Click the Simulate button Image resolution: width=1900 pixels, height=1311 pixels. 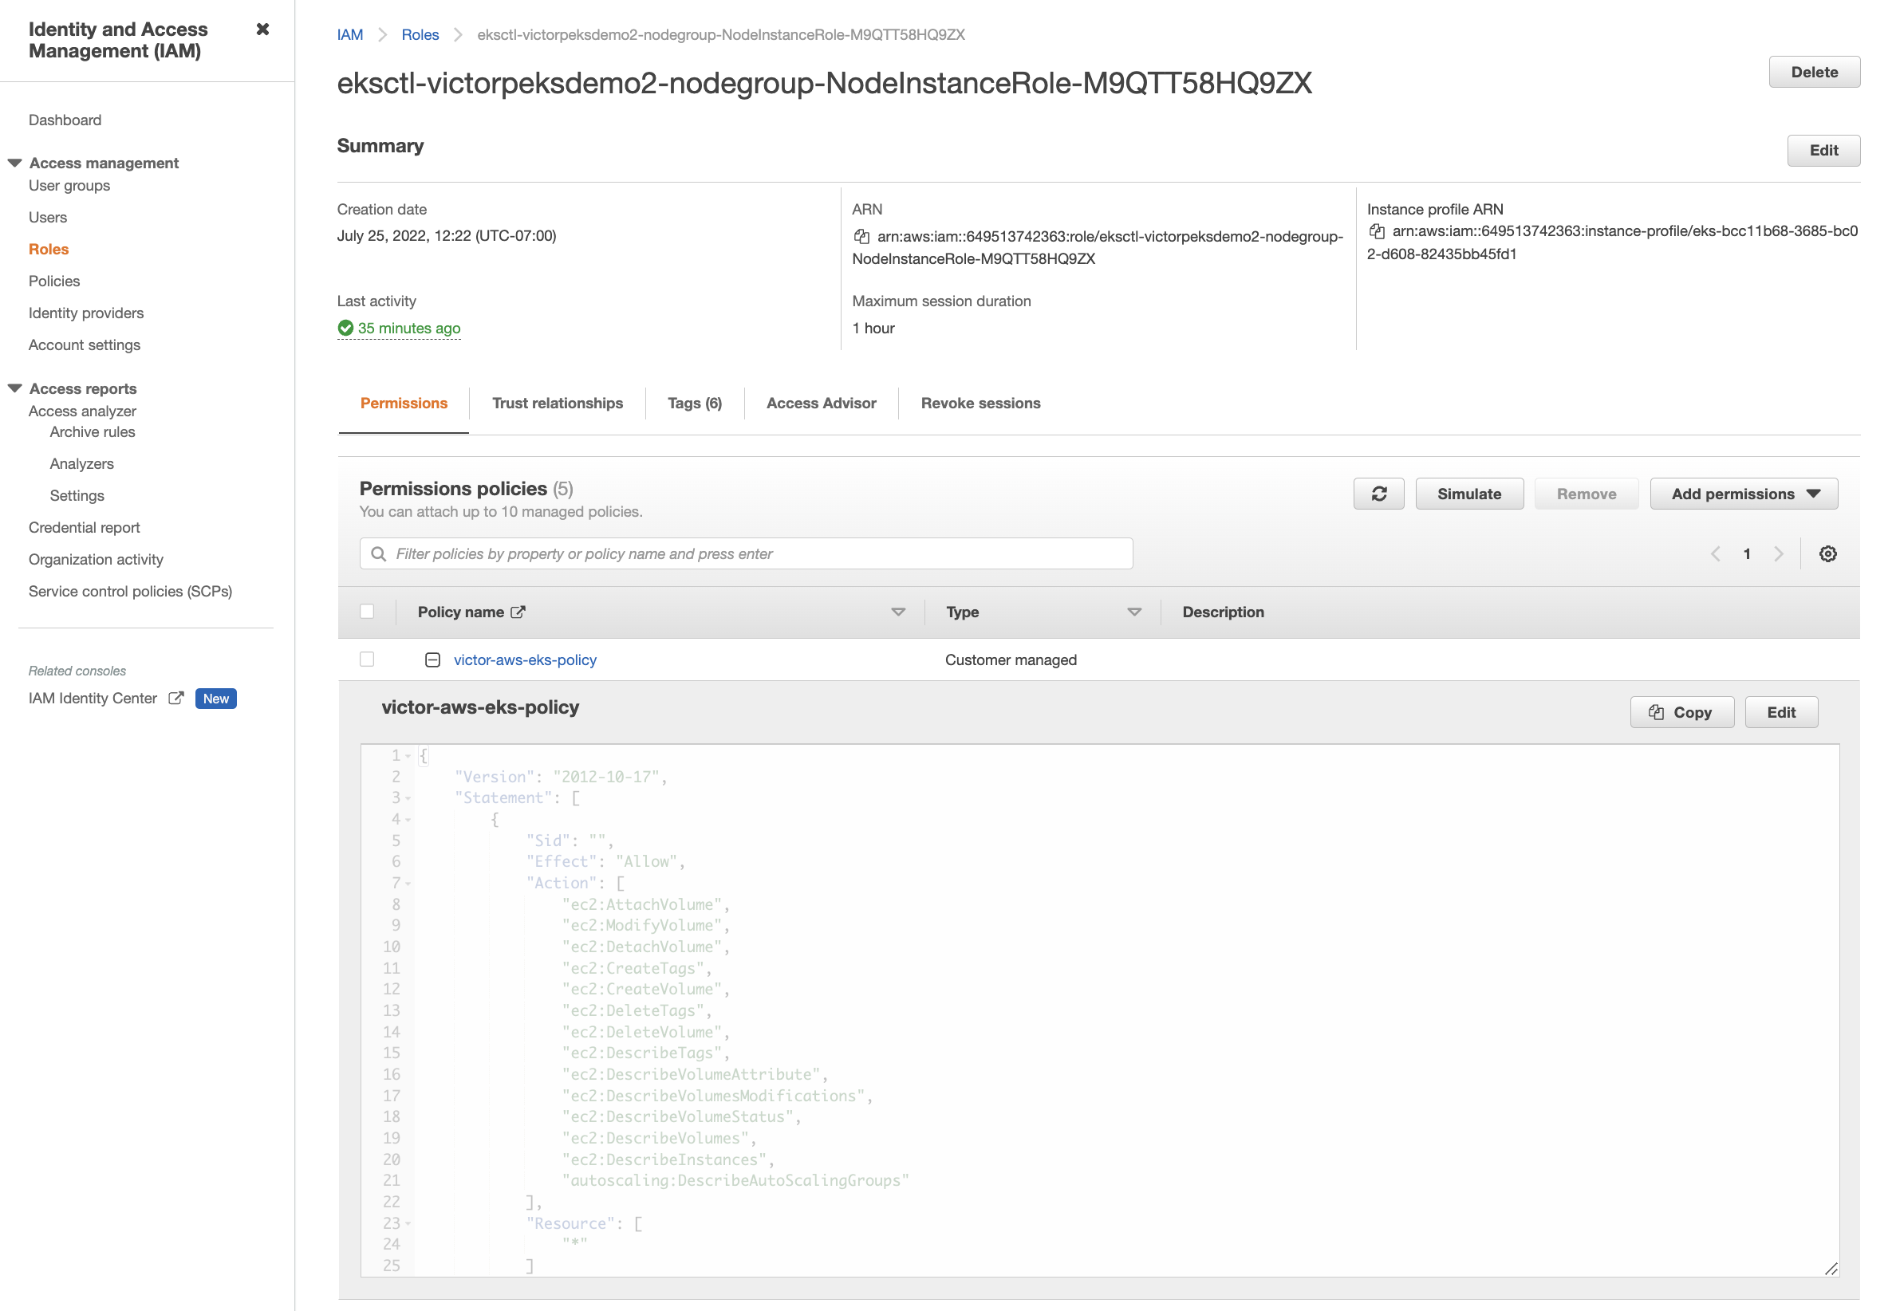pyautogui.click(x=1468, y=494)
